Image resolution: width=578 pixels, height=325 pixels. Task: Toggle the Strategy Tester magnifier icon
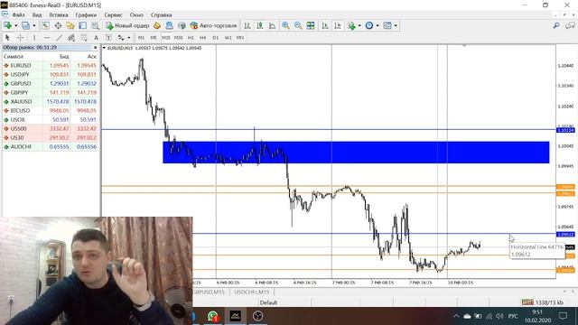pyautogui.click(x=95, y=25)
